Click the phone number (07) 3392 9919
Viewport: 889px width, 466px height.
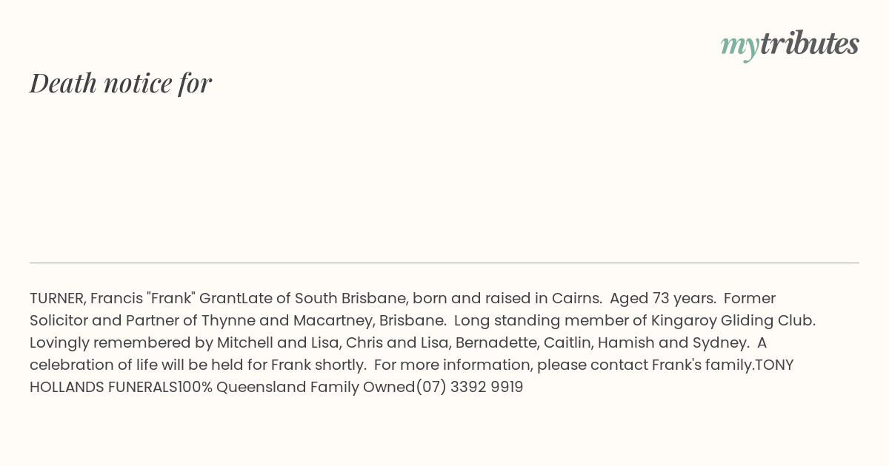pos(469,387)
